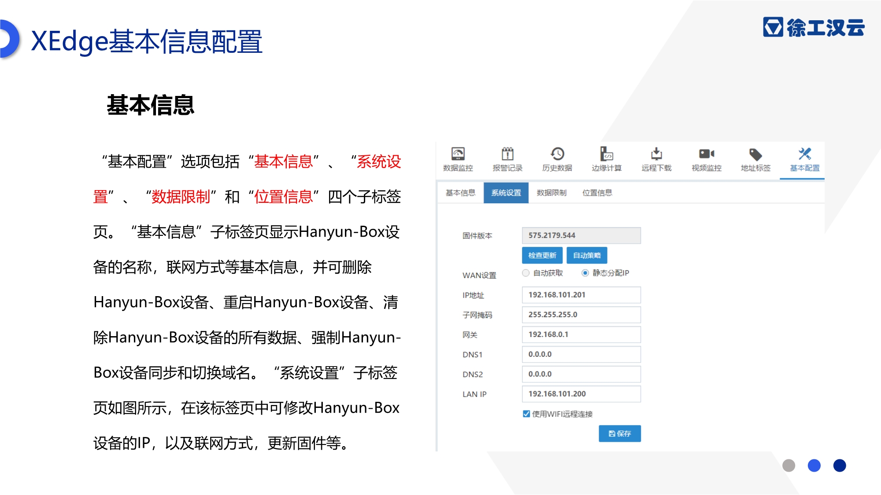Click the 保存 save button
Image resolution: width=881 pixels, height=495 pixels.
(620, 433)
